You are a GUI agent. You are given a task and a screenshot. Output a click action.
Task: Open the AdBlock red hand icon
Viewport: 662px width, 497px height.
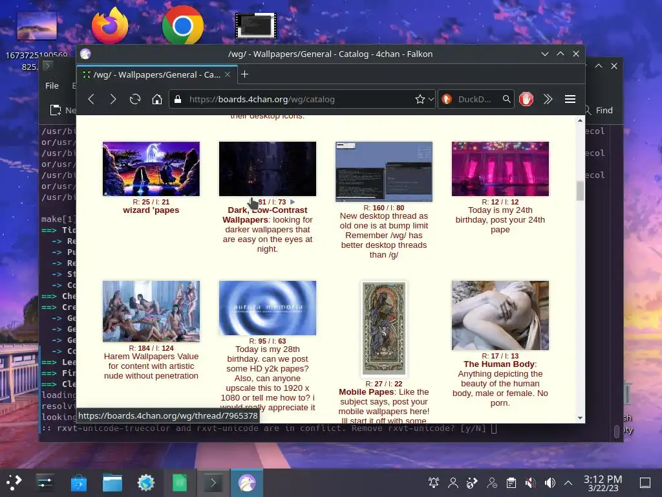point(526,99)
